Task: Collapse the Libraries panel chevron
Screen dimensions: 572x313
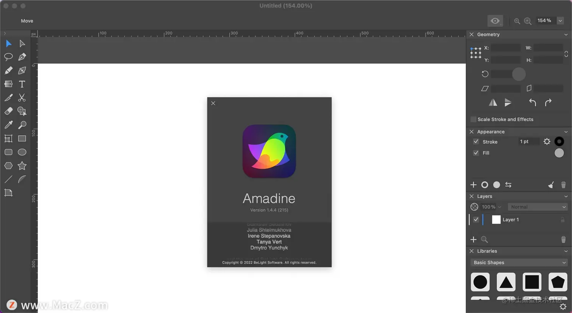Action: 566,251
